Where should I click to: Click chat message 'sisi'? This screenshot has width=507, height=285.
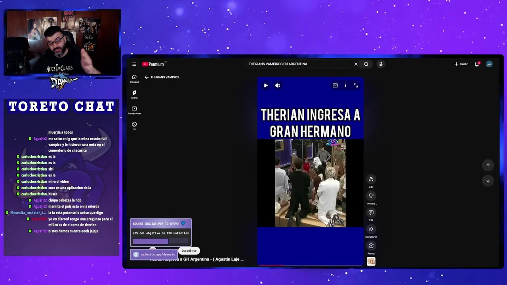click(51, 169)
